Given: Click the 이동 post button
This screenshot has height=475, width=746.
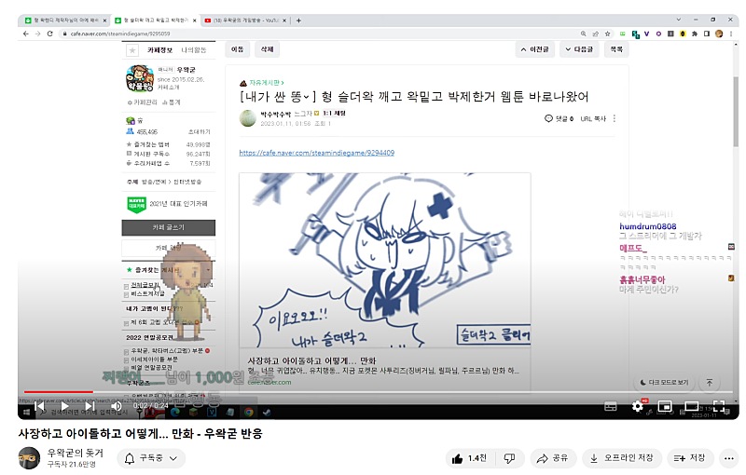Looking at the screenshot, I should click(x=238, y=49).
